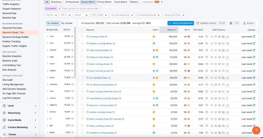Expand the nike keyword group

click(x=47, y=43)
